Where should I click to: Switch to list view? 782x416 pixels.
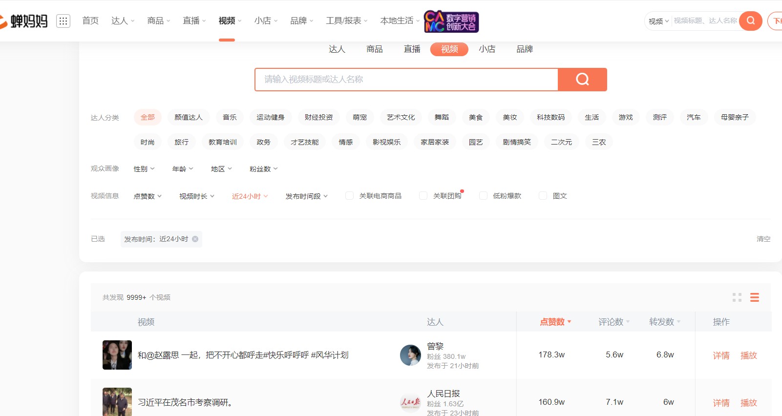755,297
